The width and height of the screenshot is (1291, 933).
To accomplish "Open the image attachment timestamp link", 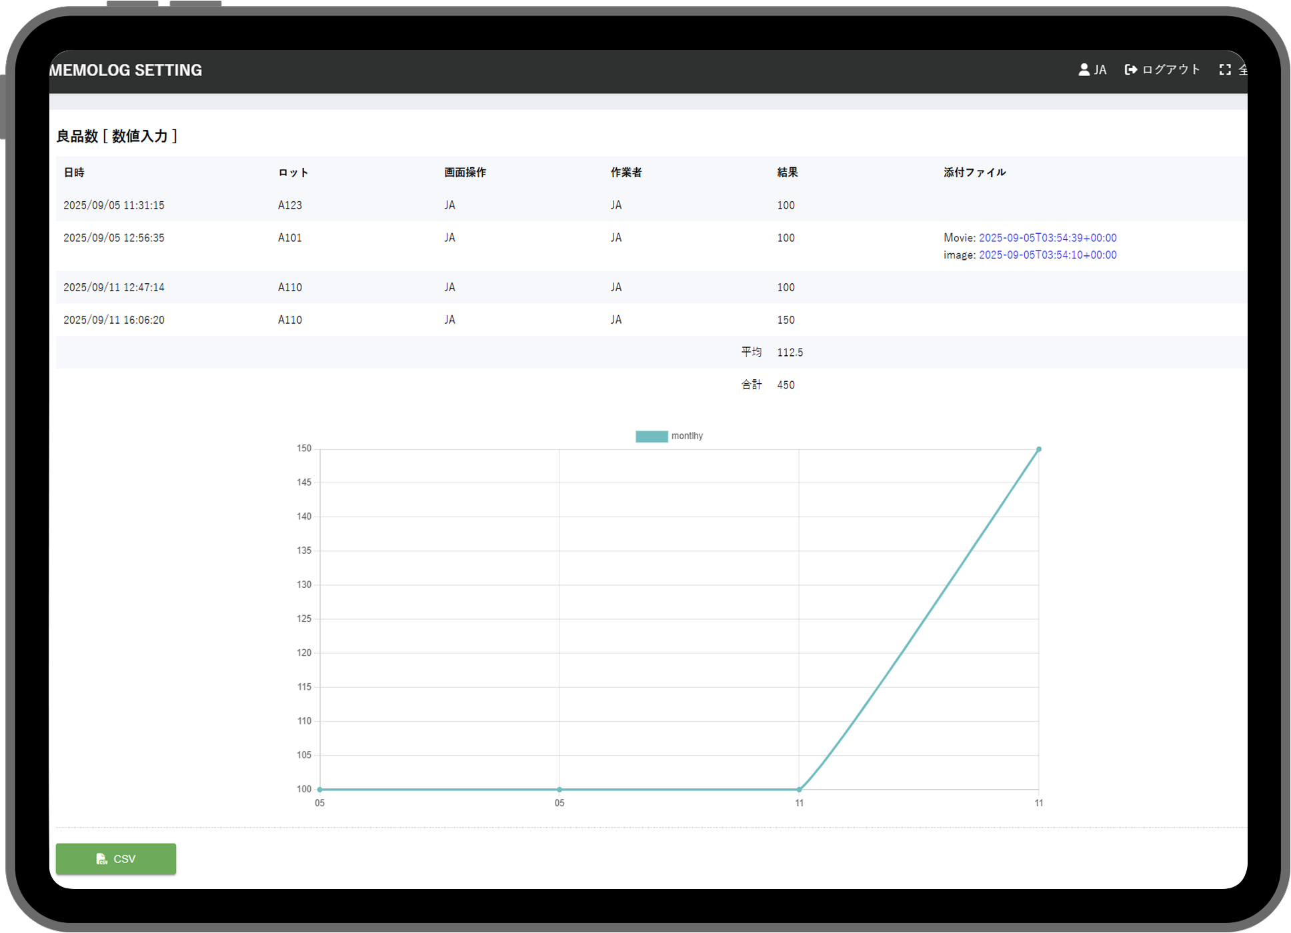I will 1047,255.
